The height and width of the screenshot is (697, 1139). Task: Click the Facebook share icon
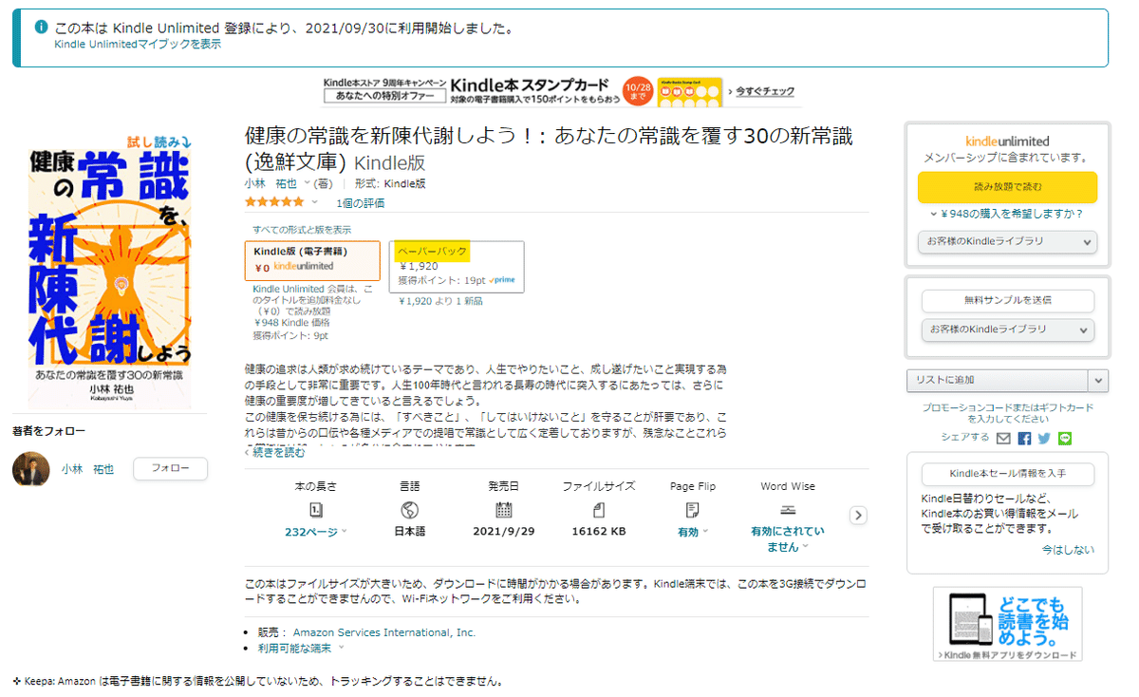click(x=1024, y=439)
